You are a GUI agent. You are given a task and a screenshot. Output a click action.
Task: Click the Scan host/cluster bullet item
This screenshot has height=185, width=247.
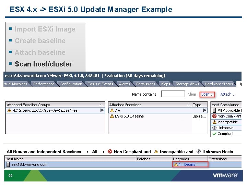[x=43, y=64]
